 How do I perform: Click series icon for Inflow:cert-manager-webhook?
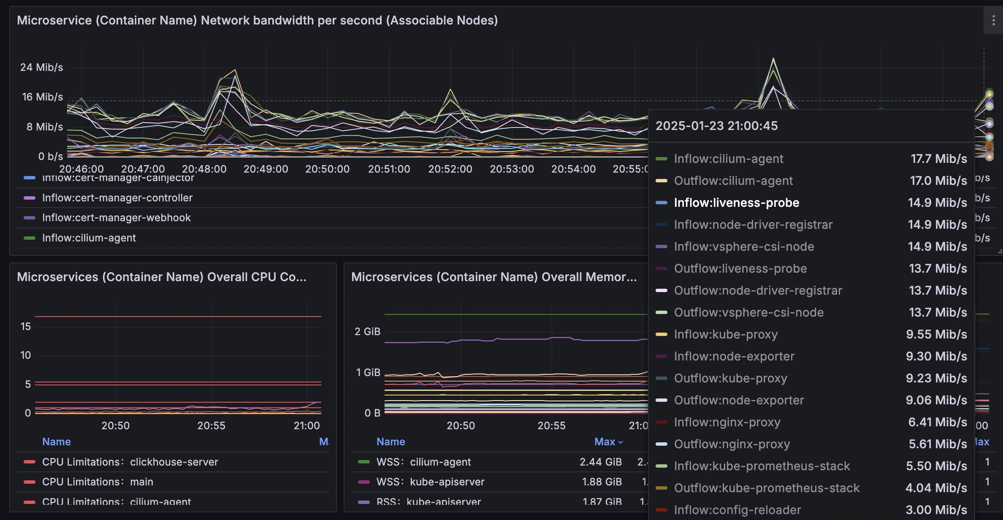tap(30, 218)
